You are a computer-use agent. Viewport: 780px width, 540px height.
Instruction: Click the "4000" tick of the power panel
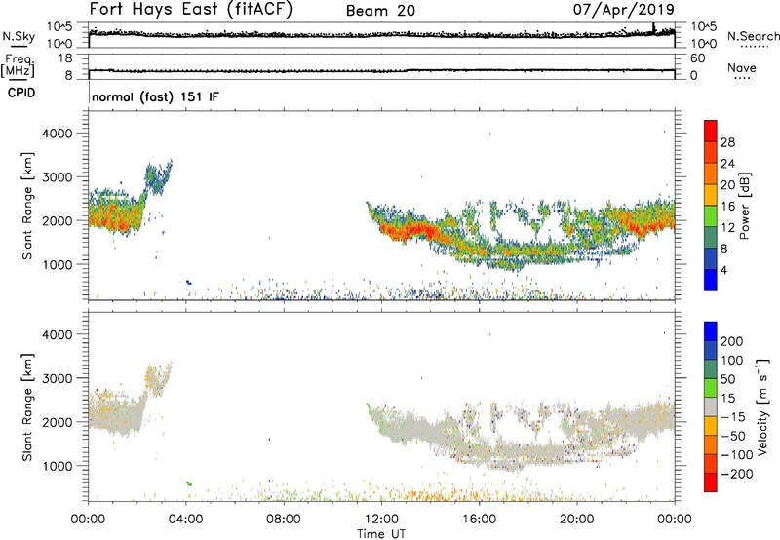(x=57, y=134)
